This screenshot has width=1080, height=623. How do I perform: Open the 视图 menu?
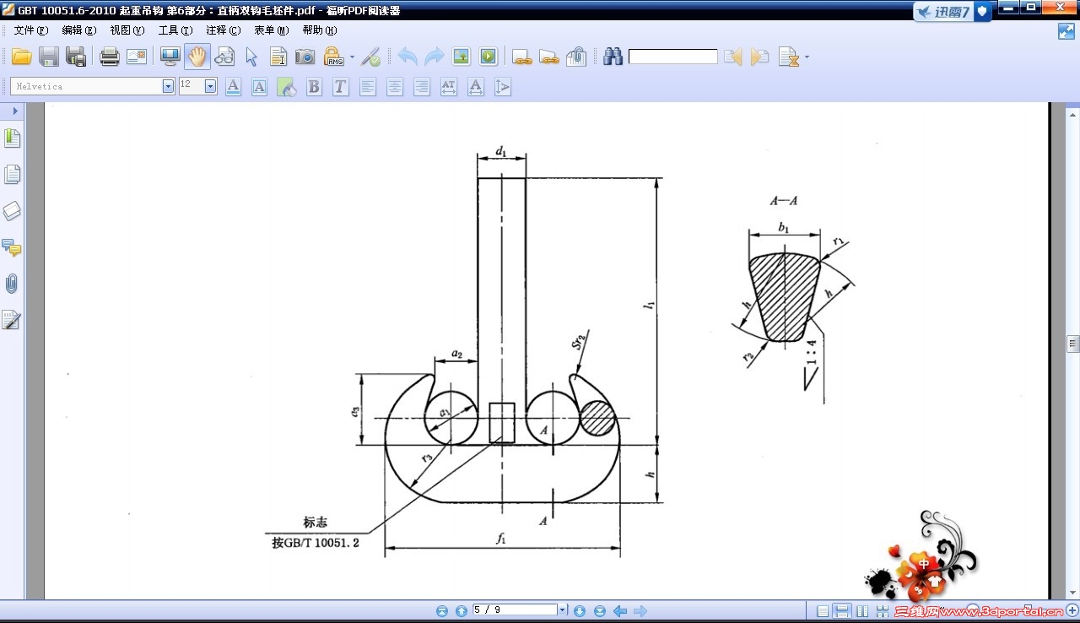click(x=127, y=30)
